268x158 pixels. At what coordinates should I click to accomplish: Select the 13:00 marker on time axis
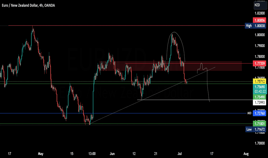tap(92, 154)
